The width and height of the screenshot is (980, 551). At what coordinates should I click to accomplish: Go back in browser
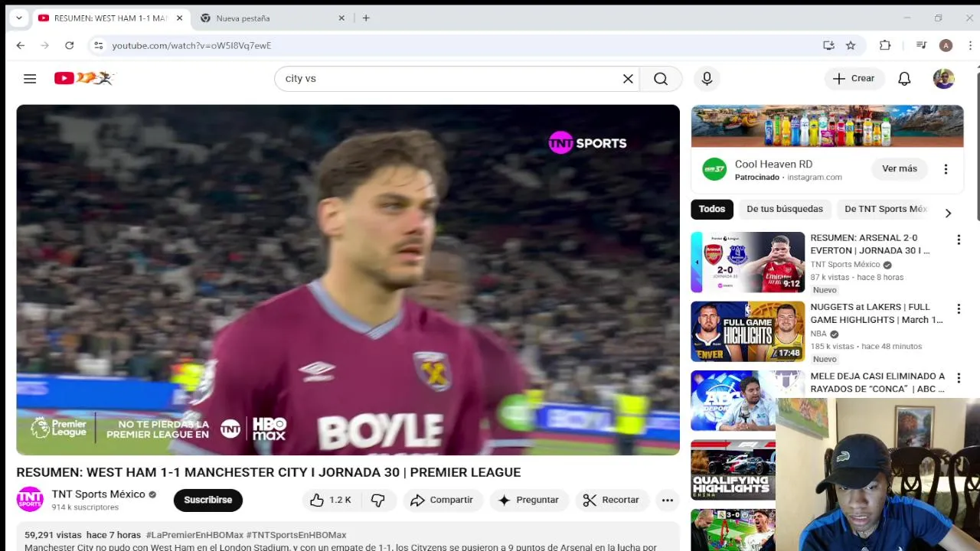click(x=21, y=45)
